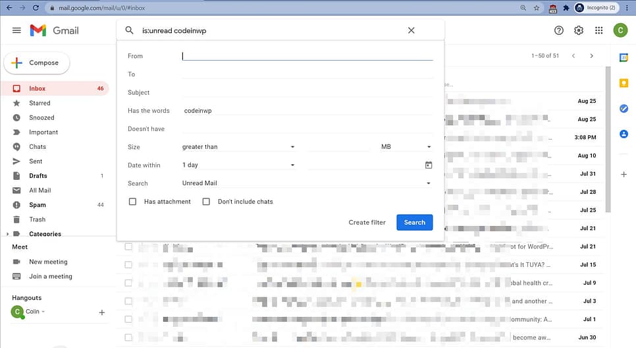This screenshot has height=348, width=636.
Task: Go to the Drafts folder
Action: click(x=38, y=176)
